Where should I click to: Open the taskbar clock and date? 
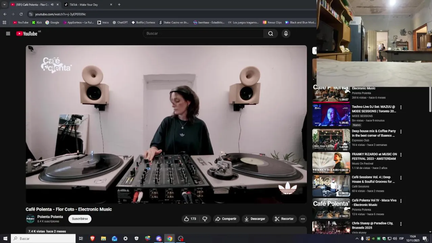tap(413, 239)
